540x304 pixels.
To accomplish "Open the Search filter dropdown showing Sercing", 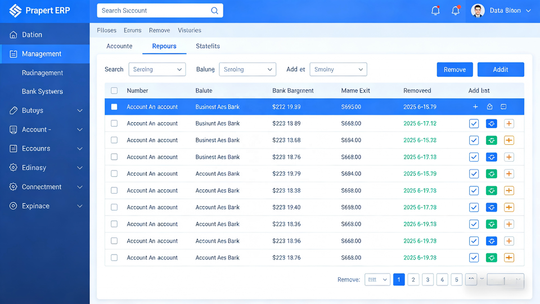I will click(157, 69).
